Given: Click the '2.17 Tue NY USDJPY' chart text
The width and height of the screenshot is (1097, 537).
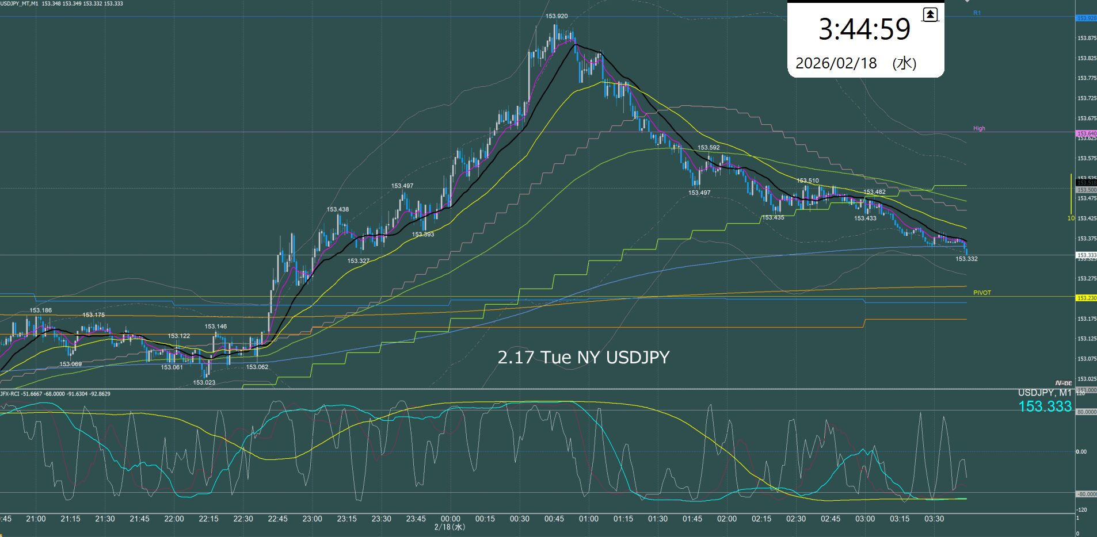Looking at the screenshot, I should coord(583,357).
